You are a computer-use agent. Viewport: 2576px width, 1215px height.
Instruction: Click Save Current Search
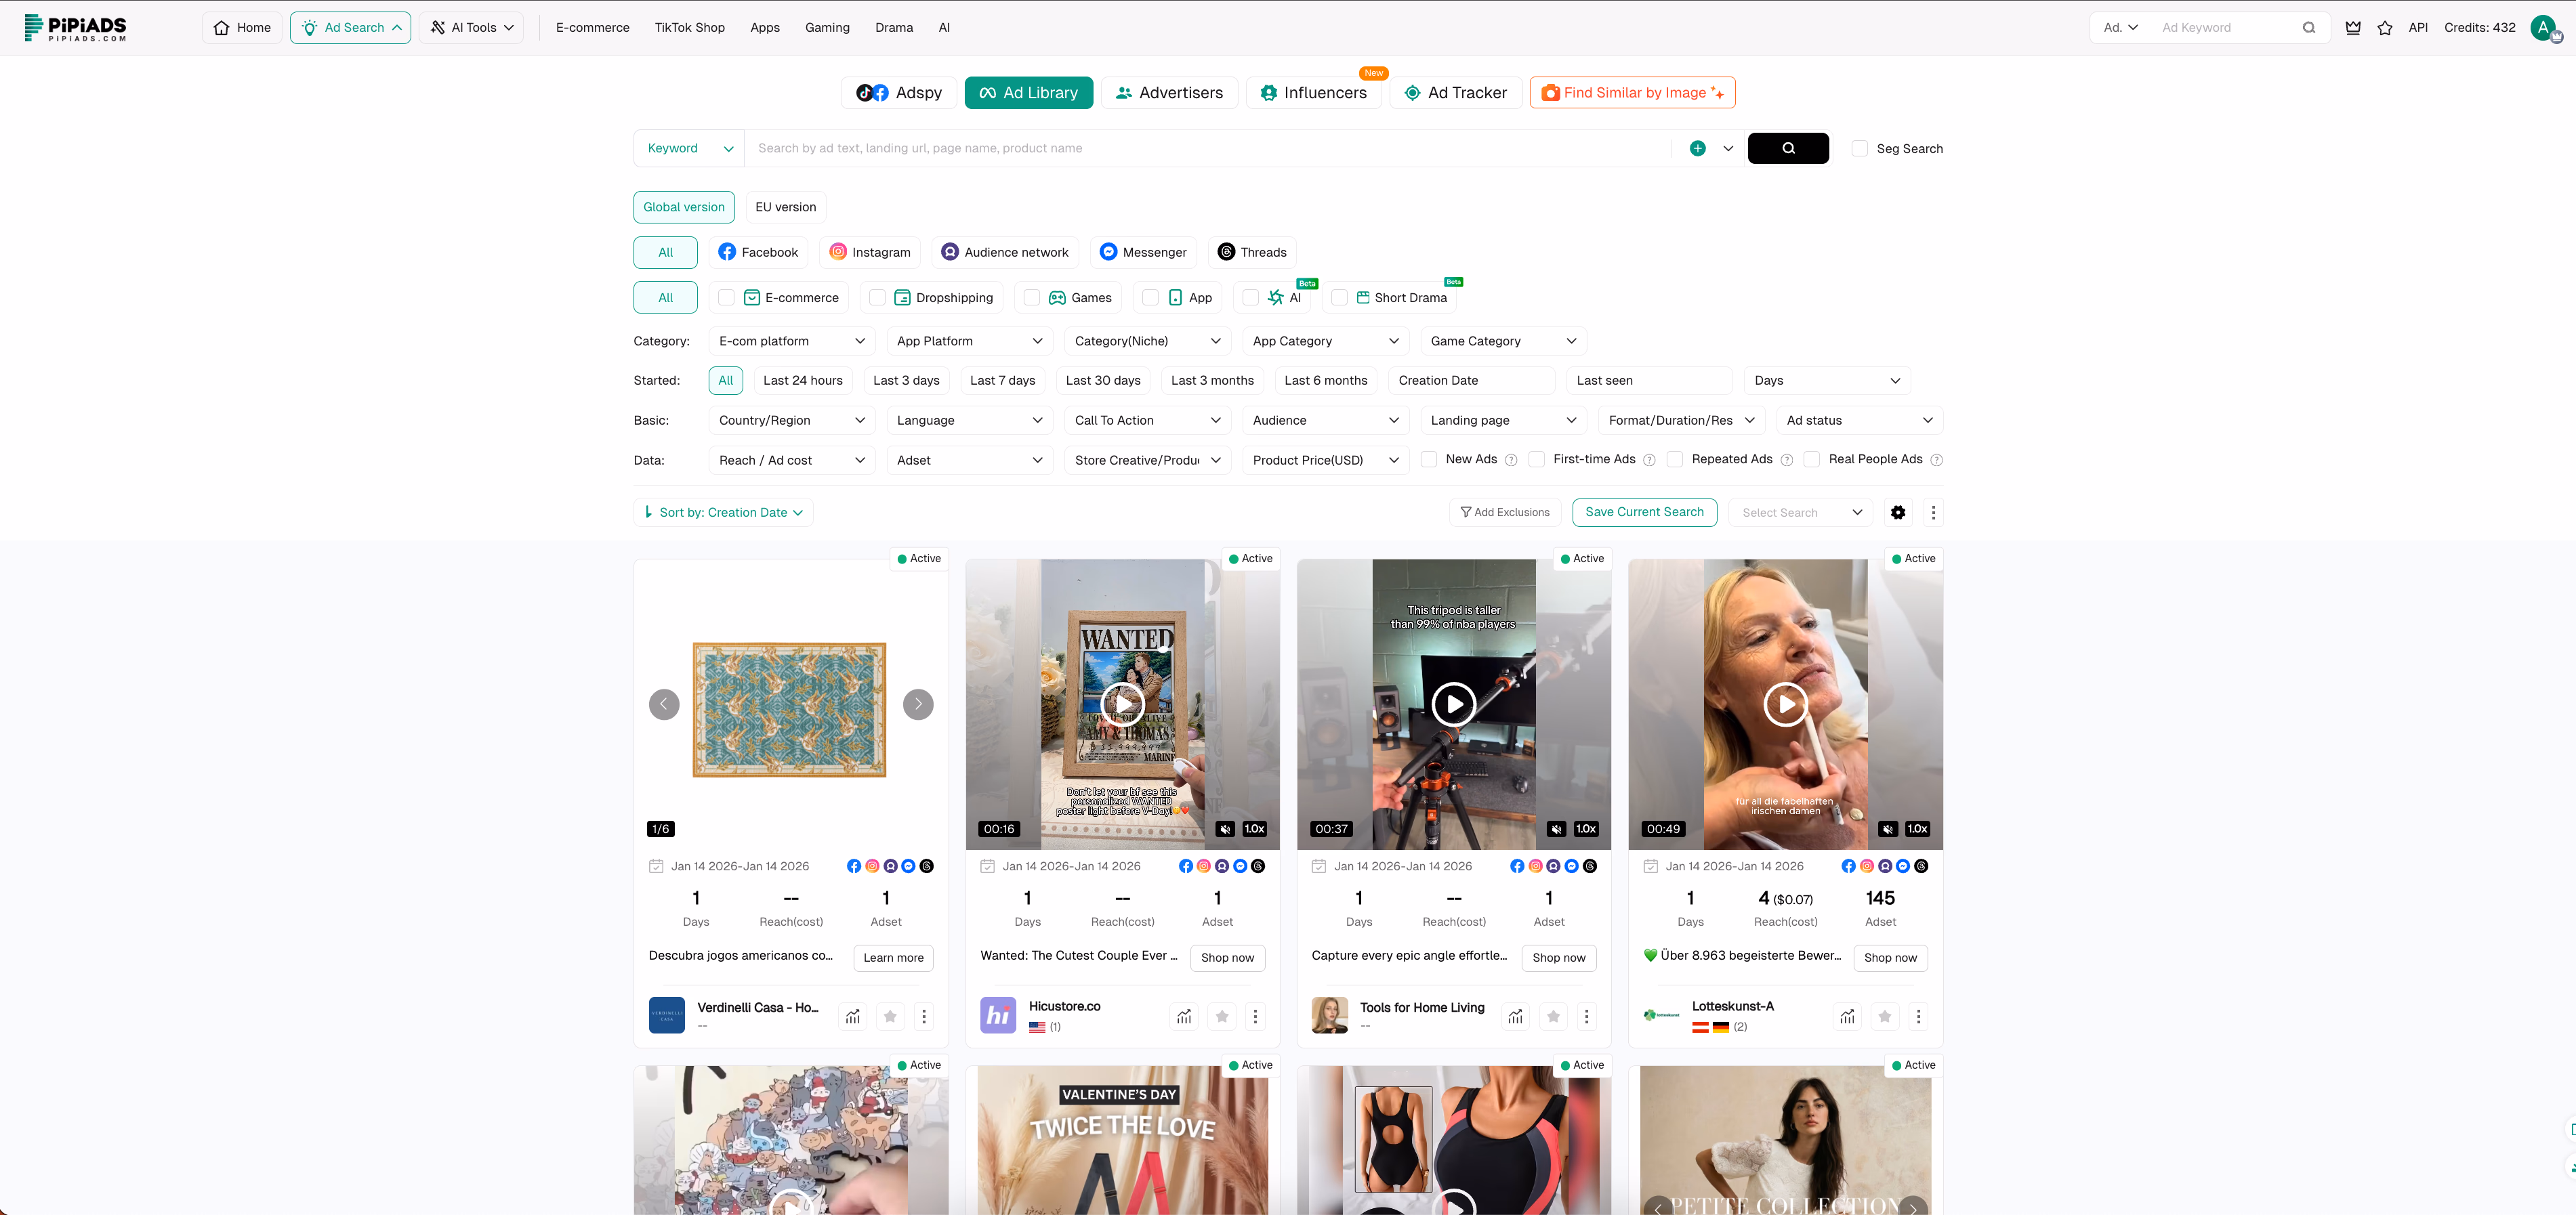1644,511
